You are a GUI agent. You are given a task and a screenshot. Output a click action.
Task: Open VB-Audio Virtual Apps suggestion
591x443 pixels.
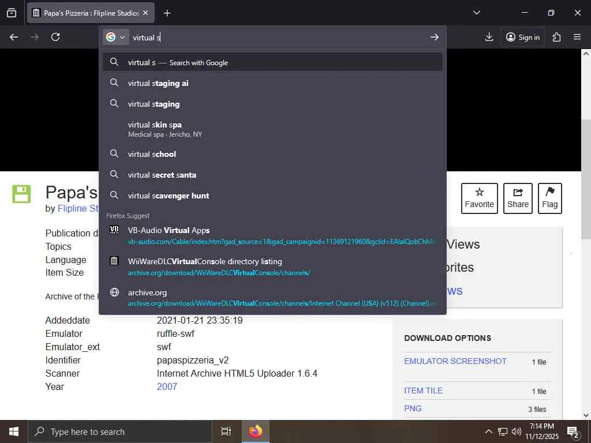tap(272, 235)
